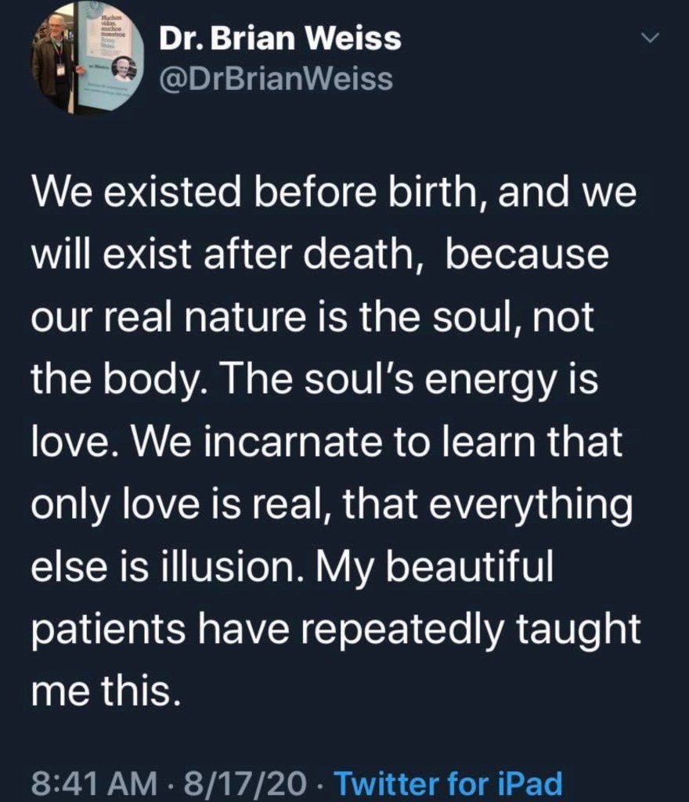689x802 pixels.
Task: Open the Twitter for iPad source link
Action: (448, 782)
